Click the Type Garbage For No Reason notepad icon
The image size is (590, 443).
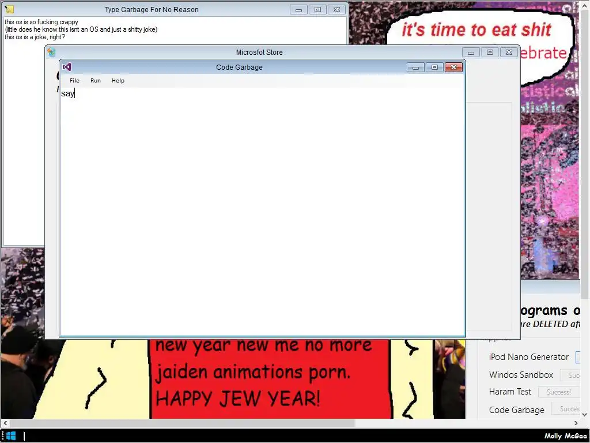[x=9, y=9]
